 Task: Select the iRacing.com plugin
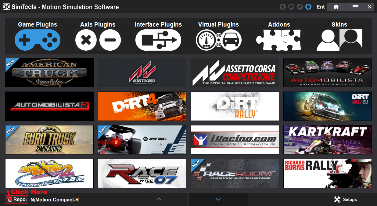[x=235, y=140]
